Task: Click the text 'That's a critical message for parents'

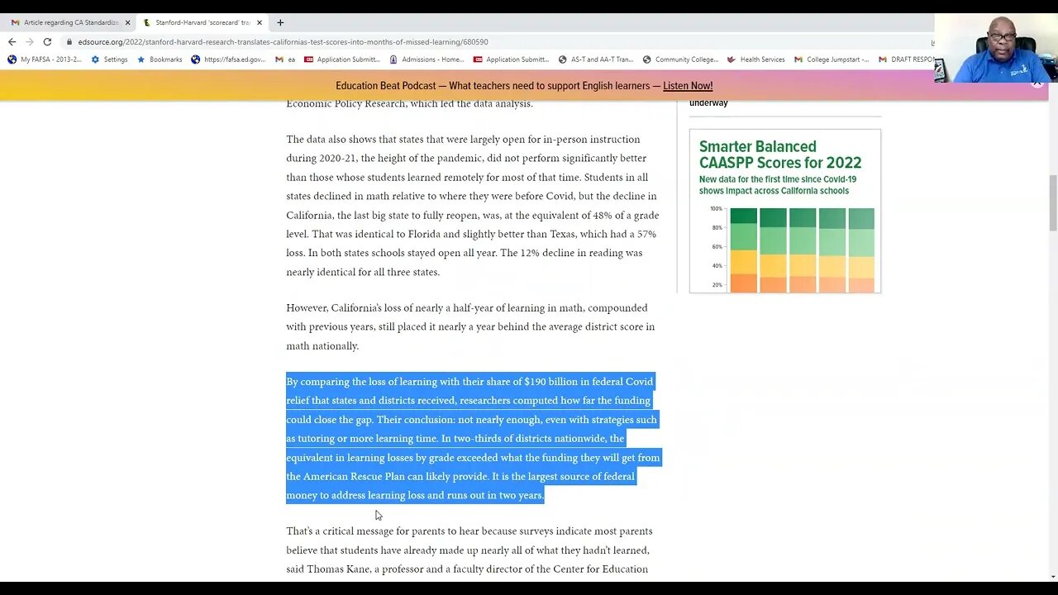Action: [x=381, y=531]
